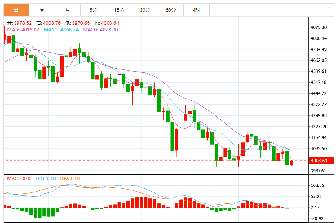Click the DEA 0.00 label
The height and width of the screenshot is (223, 336).
(70, 179)
